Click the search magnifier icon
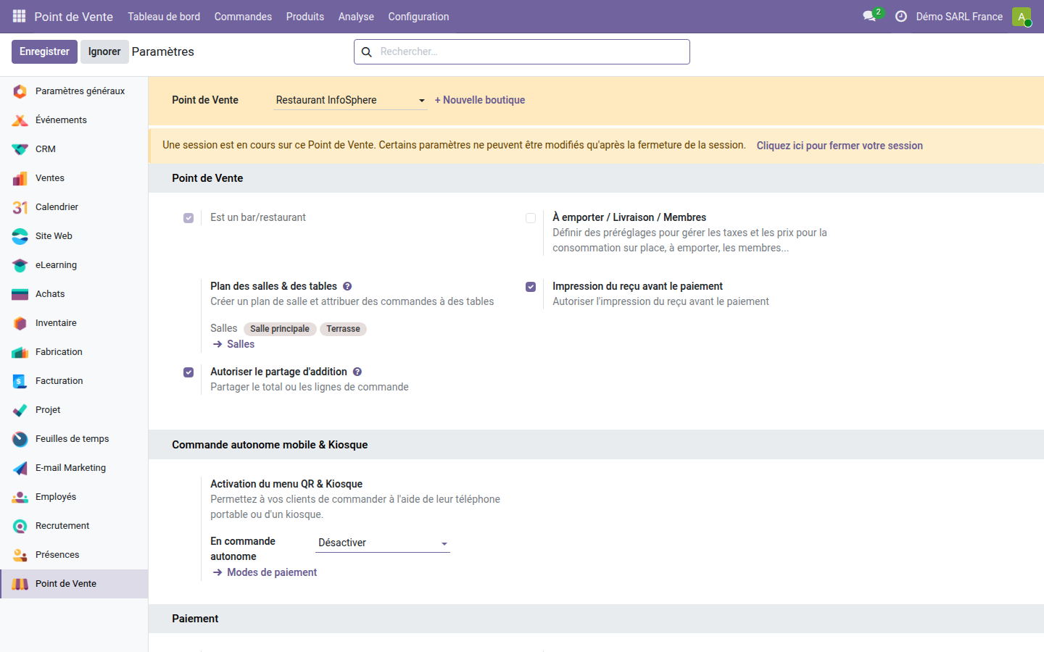Screen dimensions: 1044x652 (367, 52)
